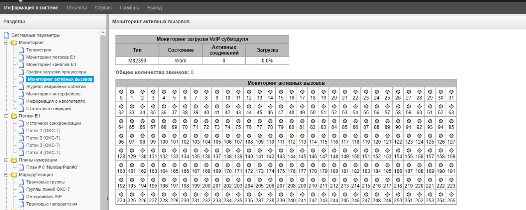The width and height of the screenshot is (526, 210).
Task: Open Поток 4 (ОКС-7)
Action: coord(43,153)
